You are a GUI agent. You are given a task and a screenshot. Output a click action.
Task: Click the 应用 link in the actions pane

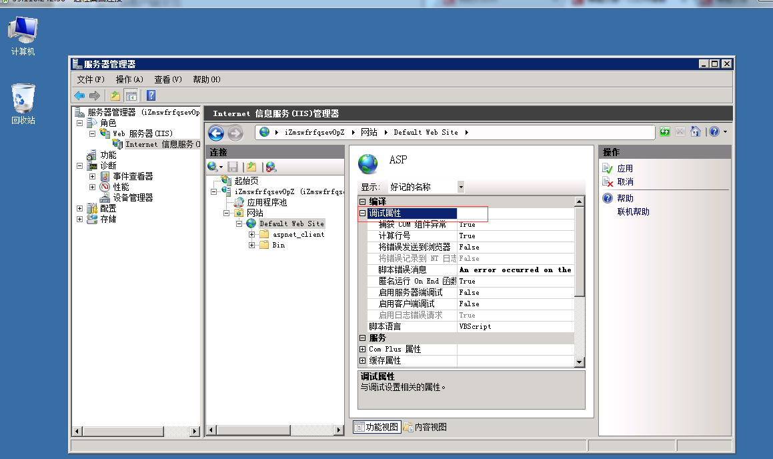pos(625,169)
